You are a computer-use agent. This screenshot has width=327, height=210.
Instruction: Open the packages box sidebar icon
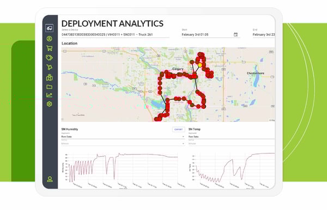click(50, 77)
